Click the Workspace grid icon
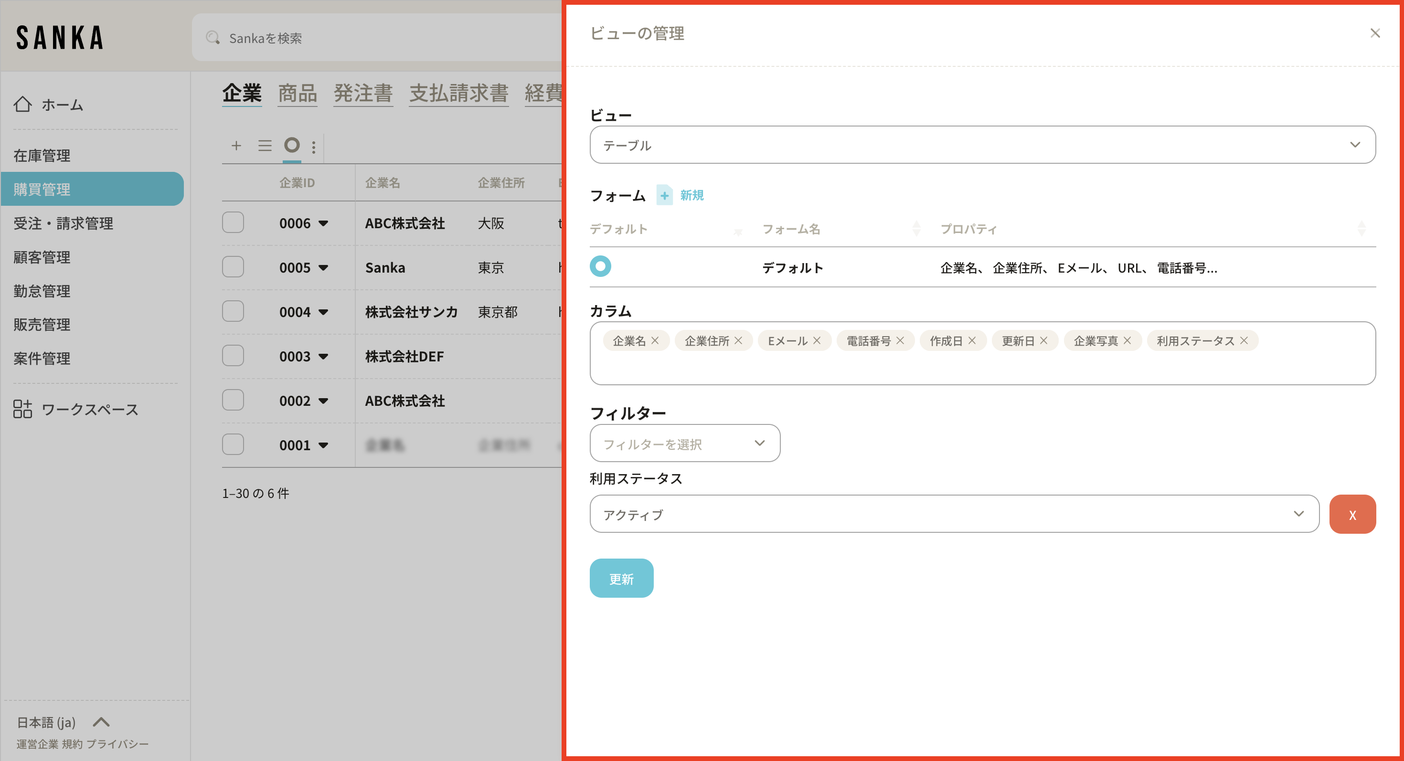1404x761 pixels. (x=22, y=409)
